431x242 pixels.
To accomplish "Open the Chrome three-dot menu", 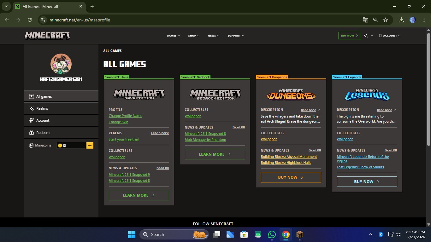I will 423,20.
